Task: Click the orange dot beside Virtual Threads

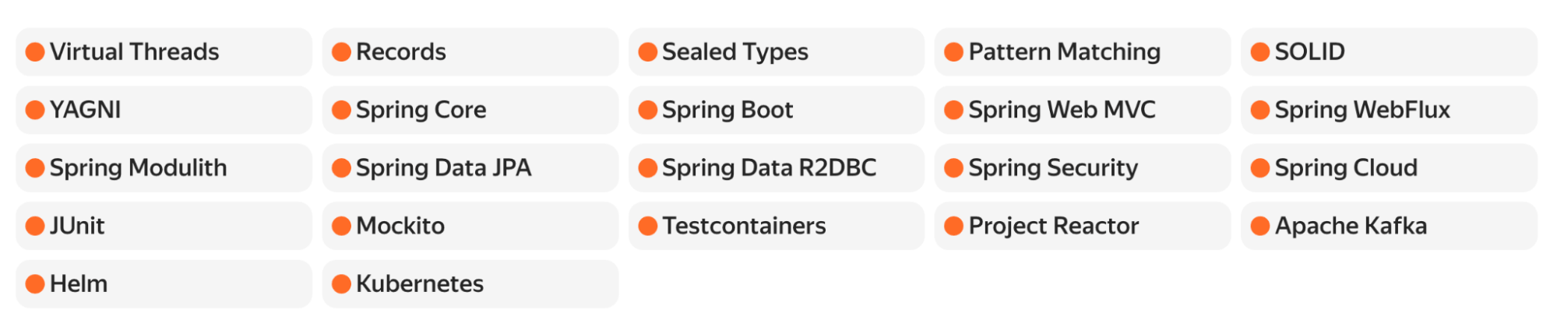Action: (x=35, y=52)
